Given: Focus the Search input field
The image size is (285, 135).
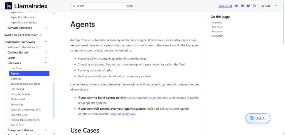Looking at the screenshot, I should coord(103,6).
